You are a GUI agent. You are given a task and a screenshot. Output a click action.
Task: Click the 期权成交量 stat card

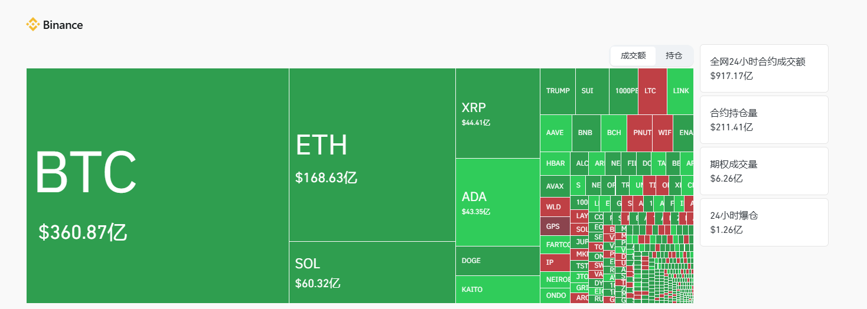764,171
